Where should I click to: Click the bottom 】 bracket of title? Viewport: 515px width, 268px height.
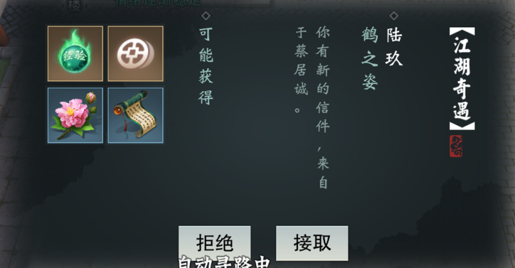click(462, 126)
